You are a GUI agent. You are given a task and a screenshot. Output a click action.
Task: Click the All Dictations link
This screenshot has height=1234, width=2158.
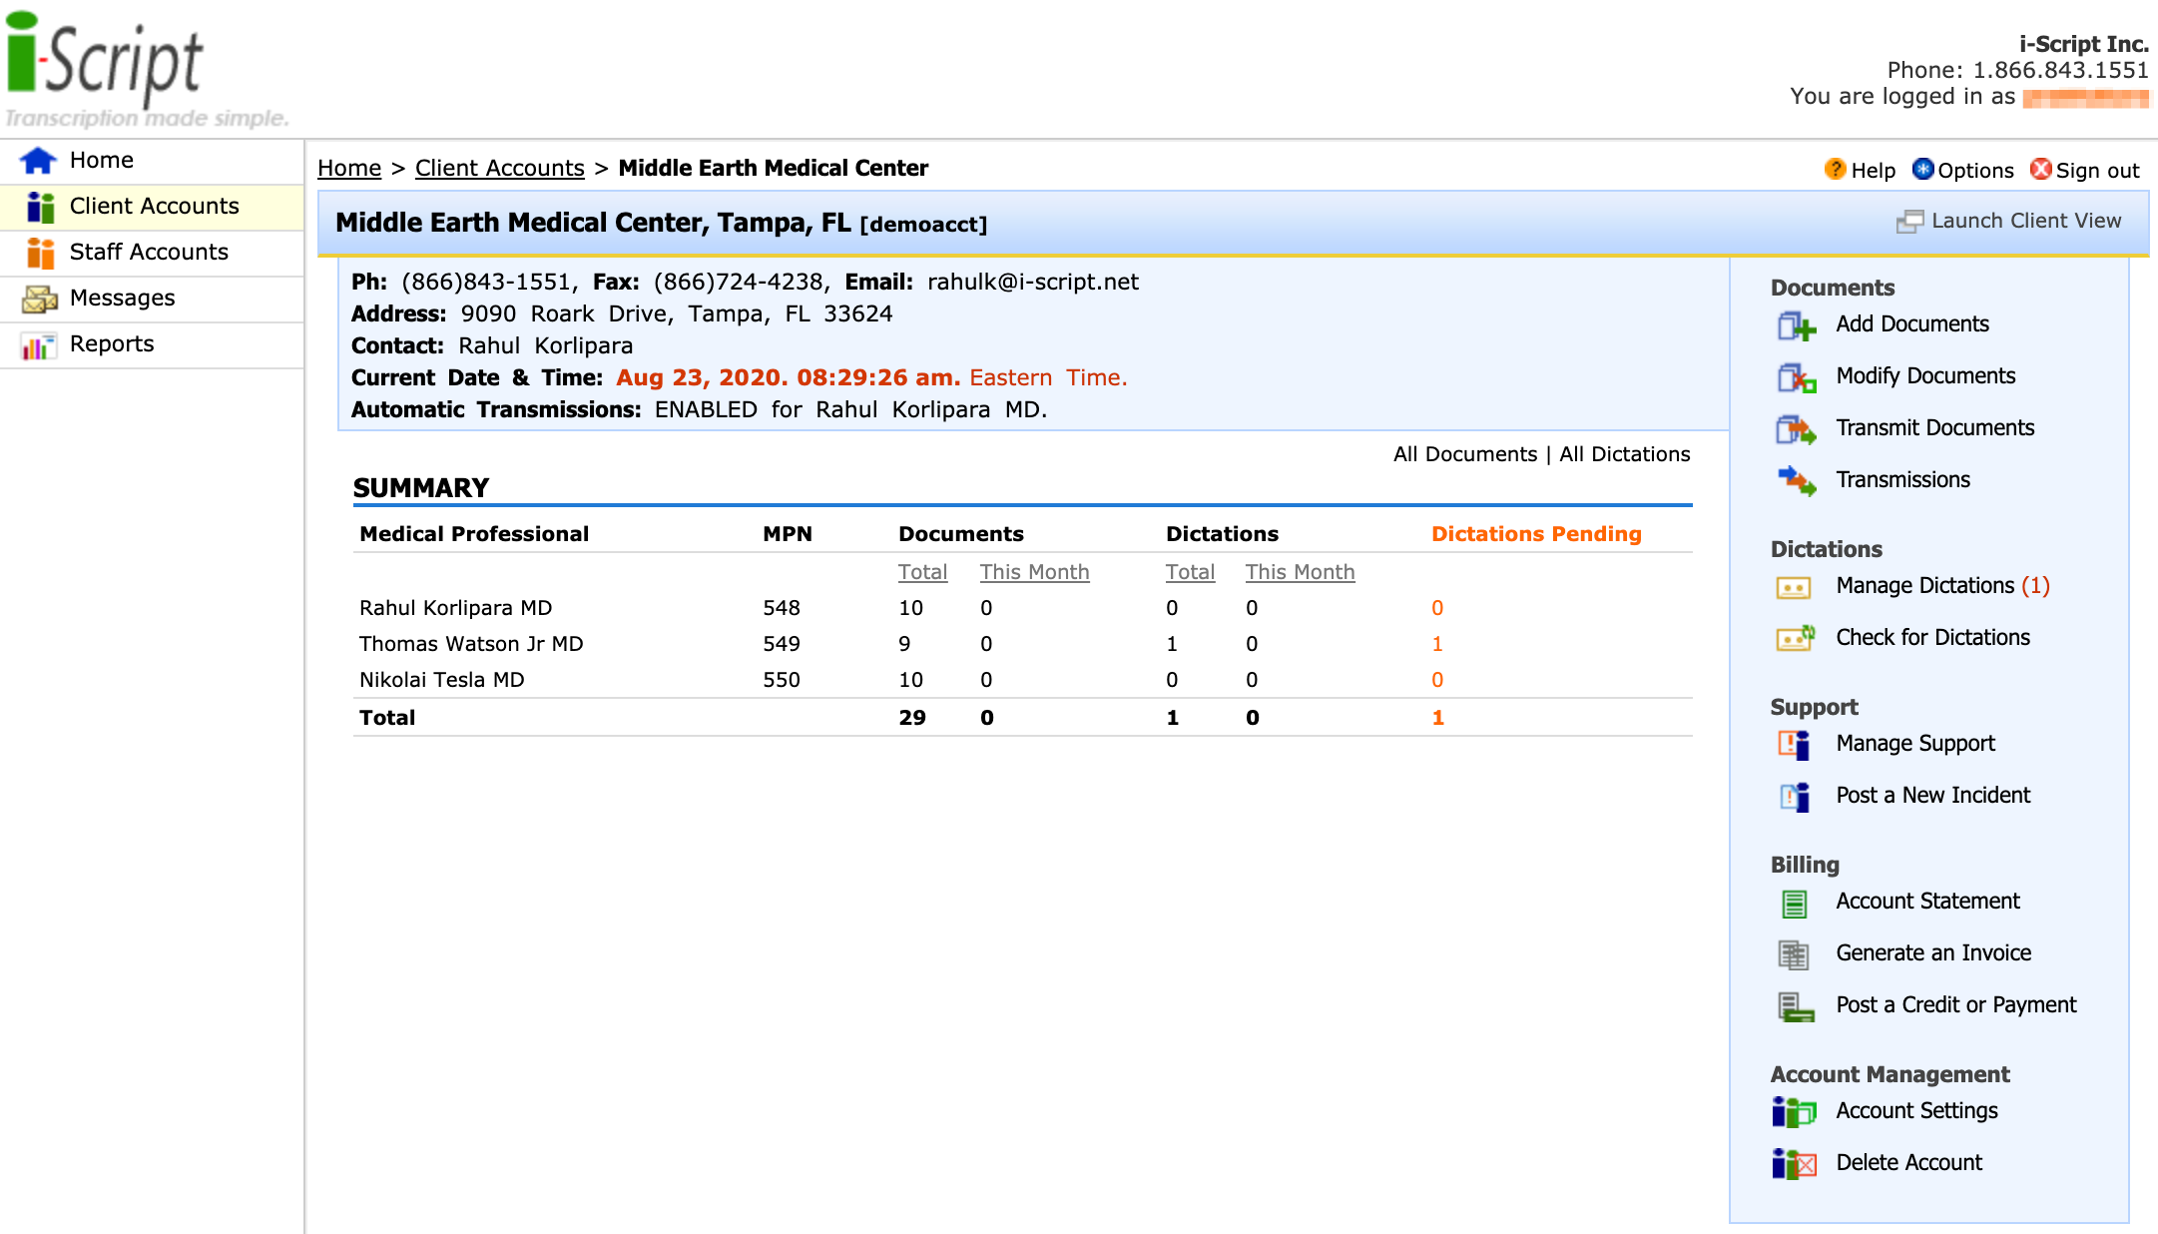click(1624, 453)
